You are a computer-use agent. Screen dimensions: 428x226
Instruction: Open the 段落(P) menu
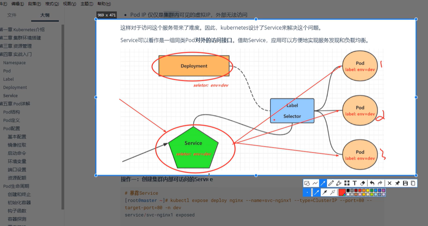coord(35,4)
